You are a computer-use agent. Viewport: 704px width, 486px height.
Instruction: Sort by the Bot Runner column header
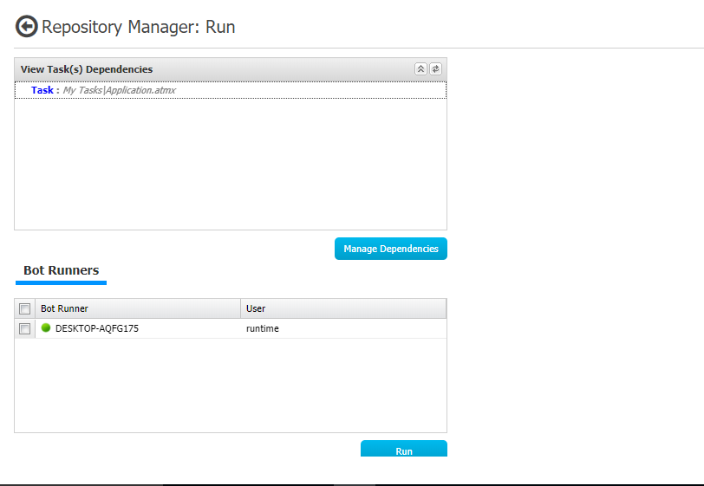(x=138, y=308)
